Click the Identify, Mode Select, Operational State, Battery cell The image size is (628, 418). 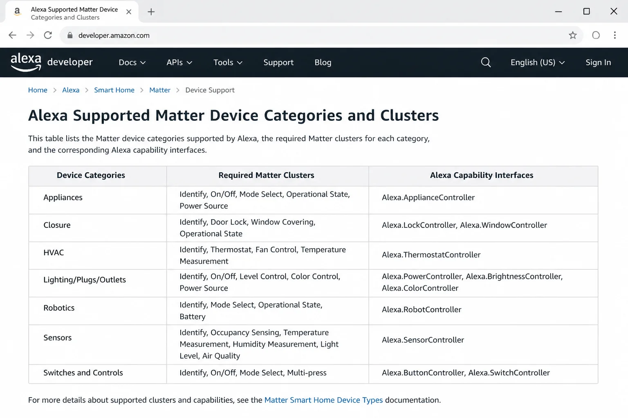point(268,311)
